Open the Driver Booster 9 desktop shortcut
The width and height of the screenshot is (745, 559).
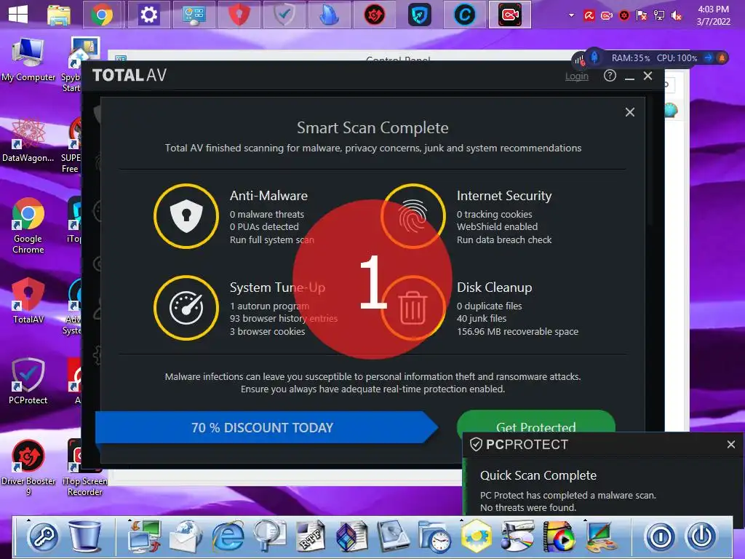28,468
